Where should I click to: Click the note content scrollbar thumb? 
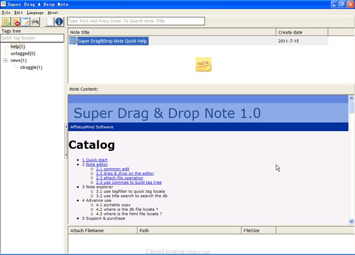(351, 107)
